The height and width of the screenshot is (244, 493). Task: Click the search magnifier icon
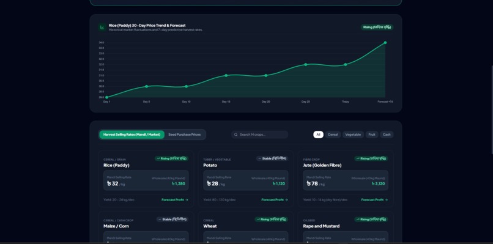click(236, 135)
